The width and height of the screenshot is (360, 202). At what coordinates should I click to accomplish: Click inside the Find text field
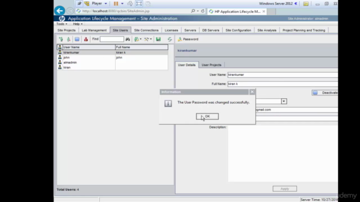click(x=112, y=39)
